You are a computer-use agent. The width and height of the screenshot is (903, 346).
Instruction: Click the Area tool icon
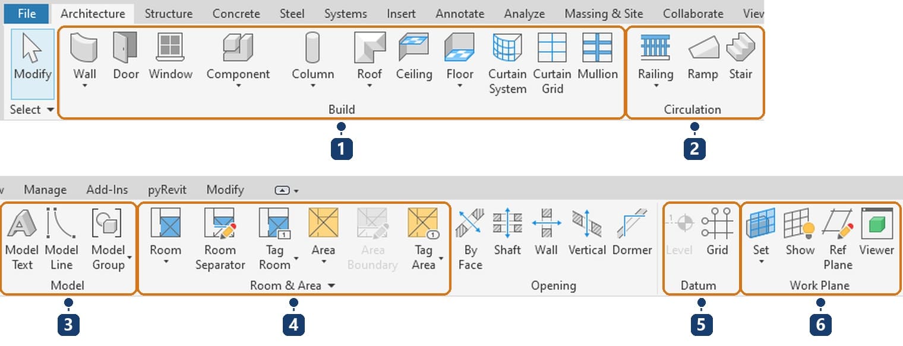[x=323, y=223]
